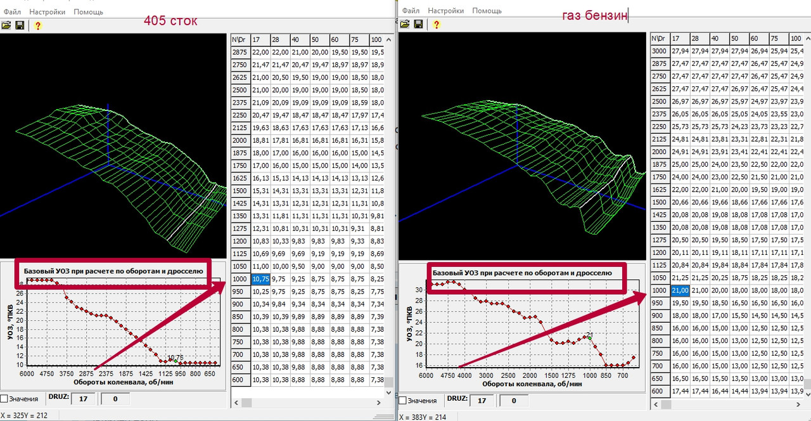Click the question mark help icon in the right window
811x421 pixels.
click(437, 24)
